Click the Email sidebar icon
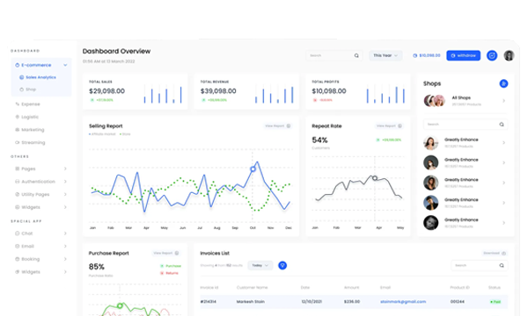The width and height of the screenshot is (528, 316). pos(18,246)
